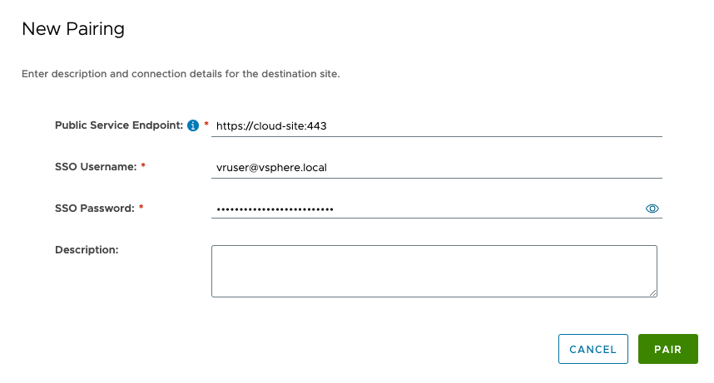Click the https://cloud-site:443 URL text
The height and width of the screenshot is (383, 714).
point(270,126)
